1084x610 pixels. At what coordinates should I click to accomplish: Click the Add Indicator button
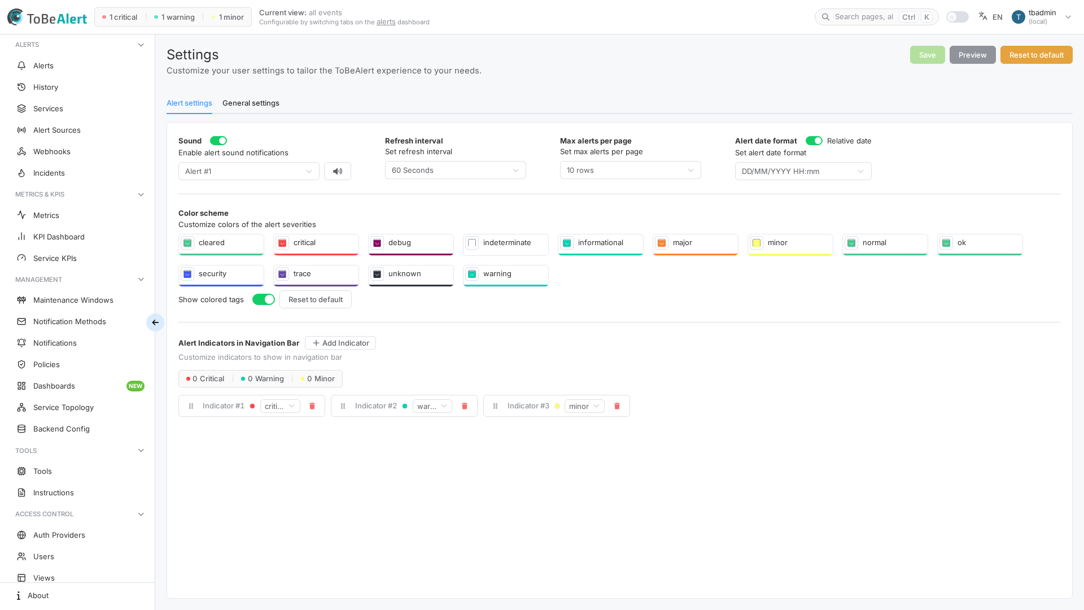pyautogui.click(x=340, y=343)
